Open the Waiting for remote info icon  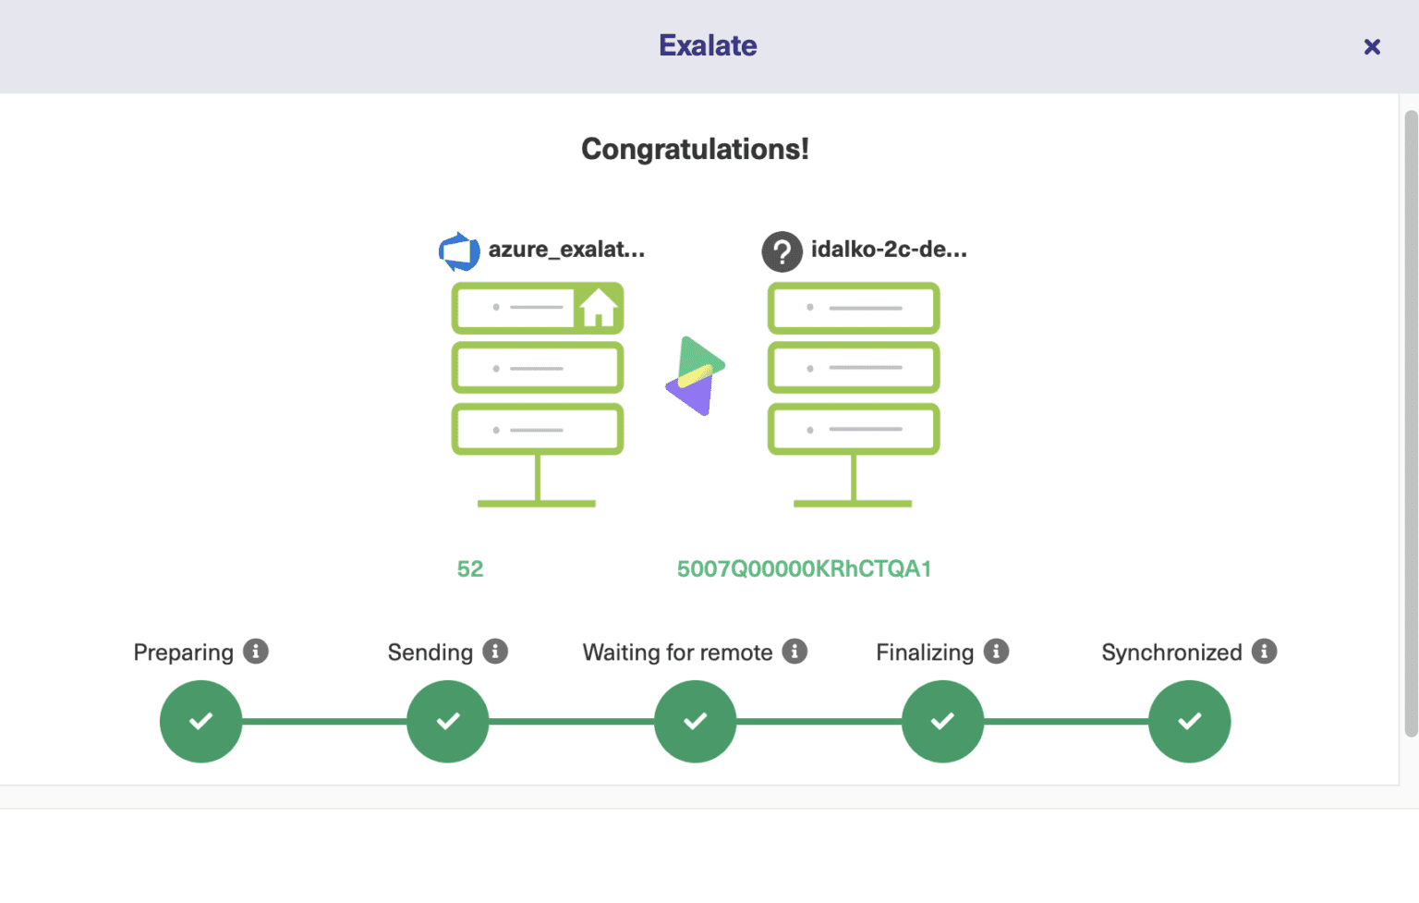tap(794, 652)
